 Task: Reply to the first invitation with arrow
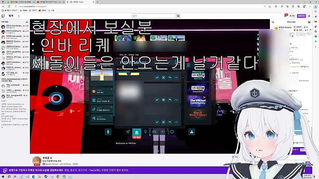tap(170, 78)
